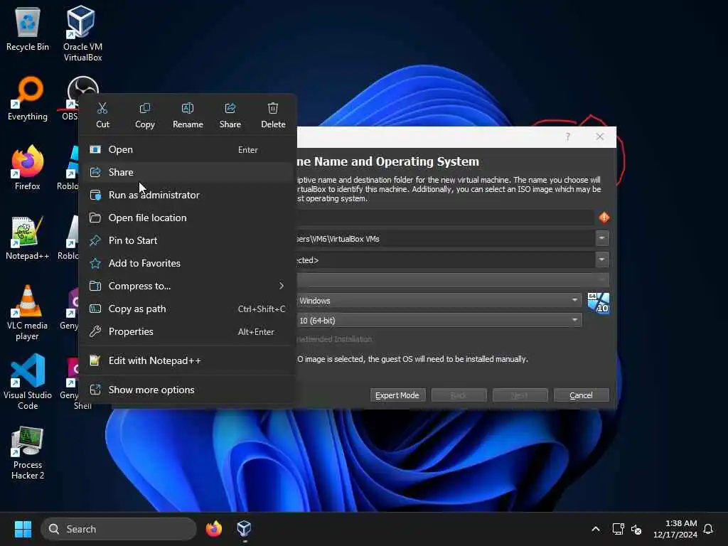Click Delete trash icon in context menu
The height and width of the screenshot is (546, 728).
273,115
